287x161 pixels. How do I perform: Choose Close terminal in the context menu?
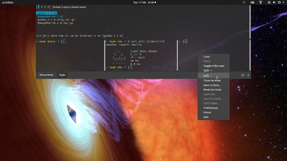[213, 80]
